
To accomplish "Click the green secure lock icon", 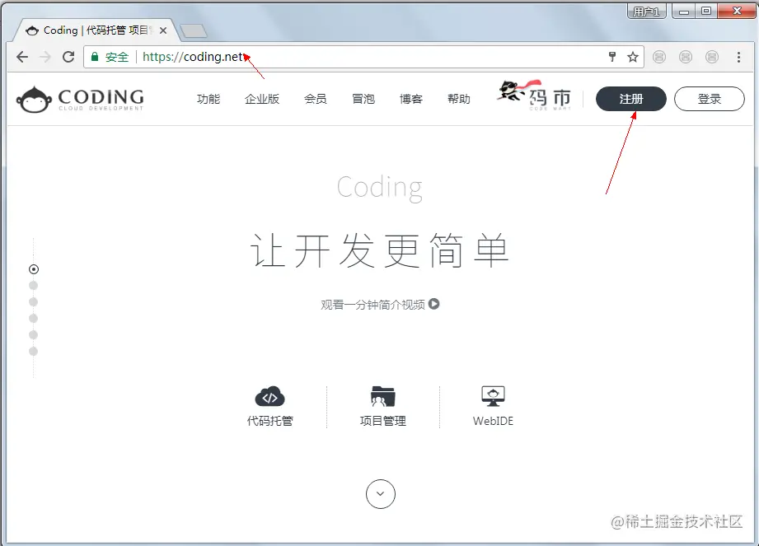I will [95, 57].
